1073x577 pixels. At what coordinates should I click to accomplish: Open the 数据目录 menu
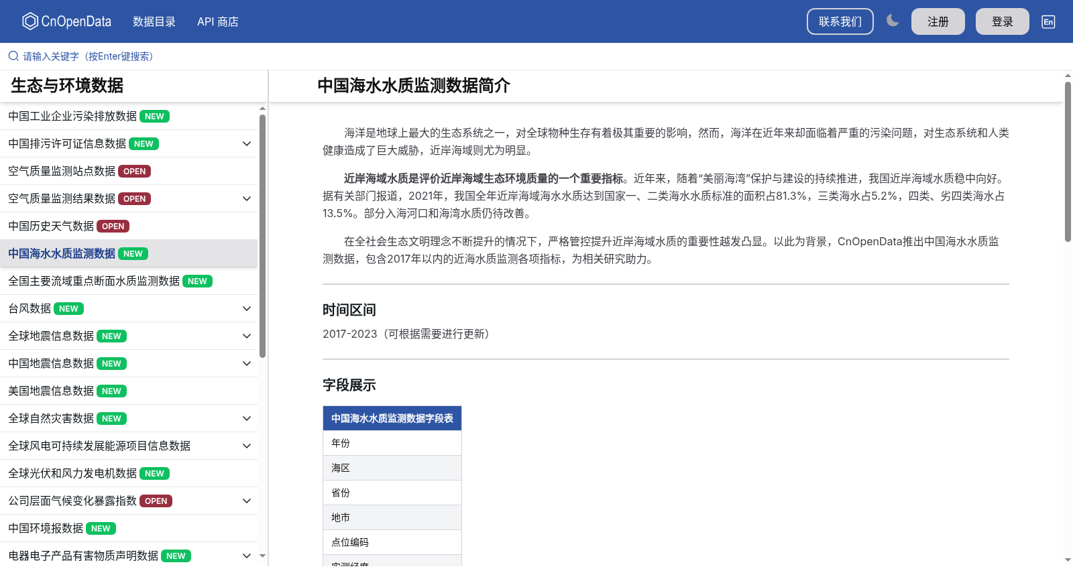pos(154,21)
